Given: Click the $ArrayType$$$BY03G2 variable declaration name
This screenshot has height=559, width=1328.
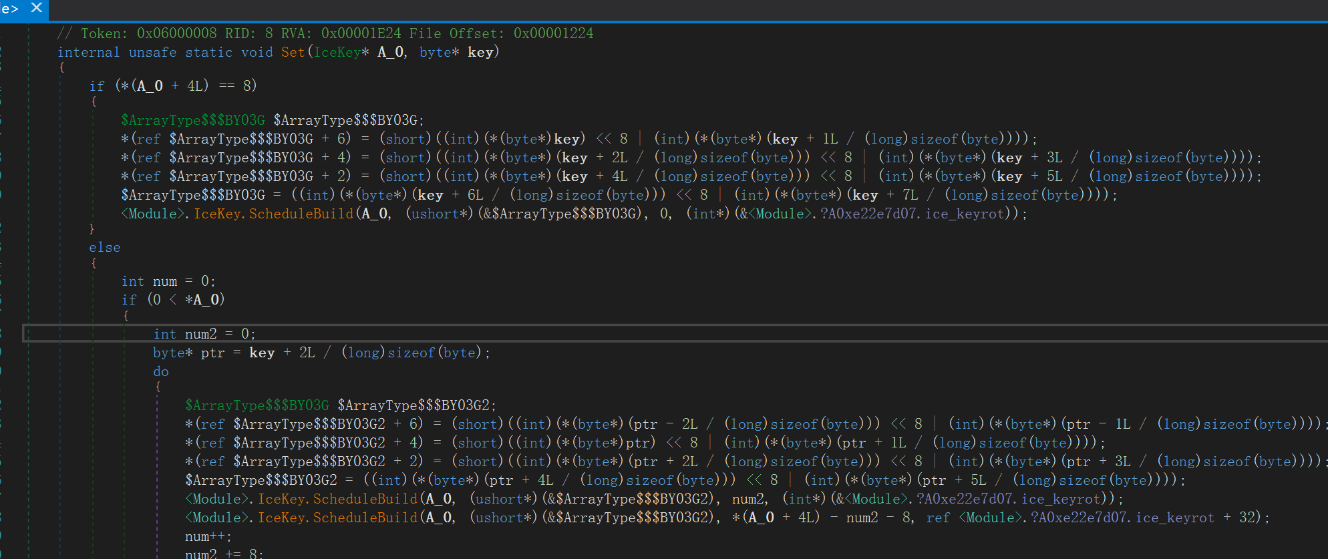Looking at the screenshot, I should tap(413, 405).
